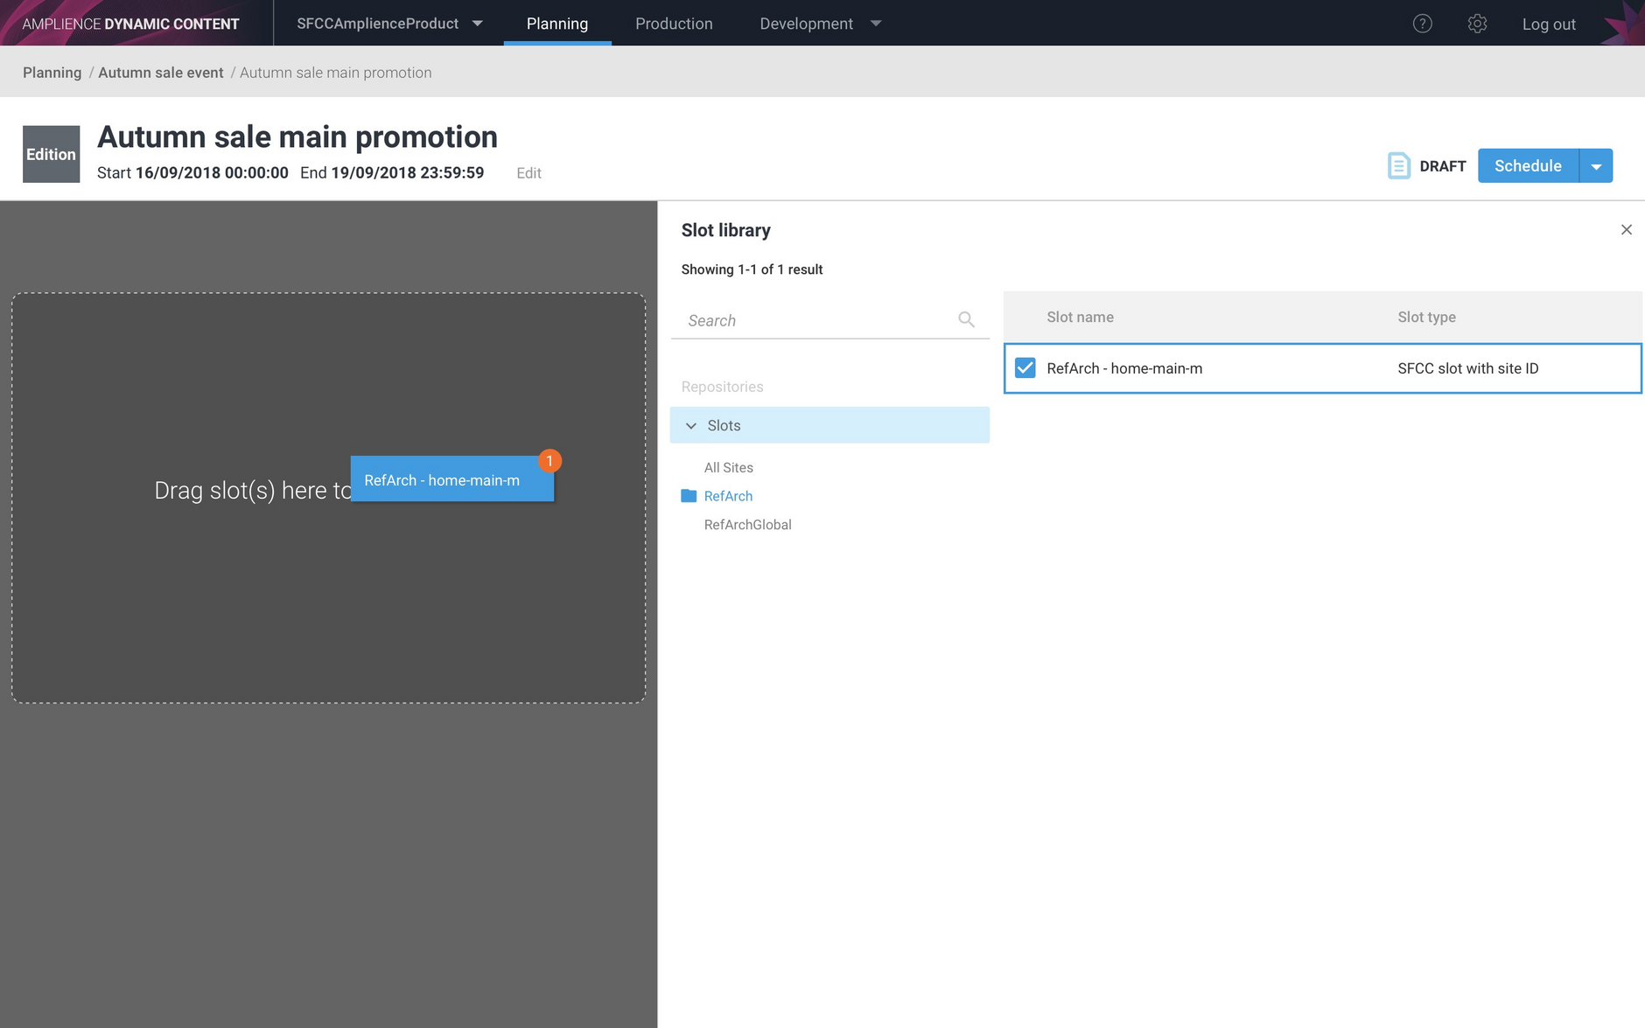Collapse the Slots repository chevron
Viewport: 1645px width, 1028px height.
pos(691,425)
